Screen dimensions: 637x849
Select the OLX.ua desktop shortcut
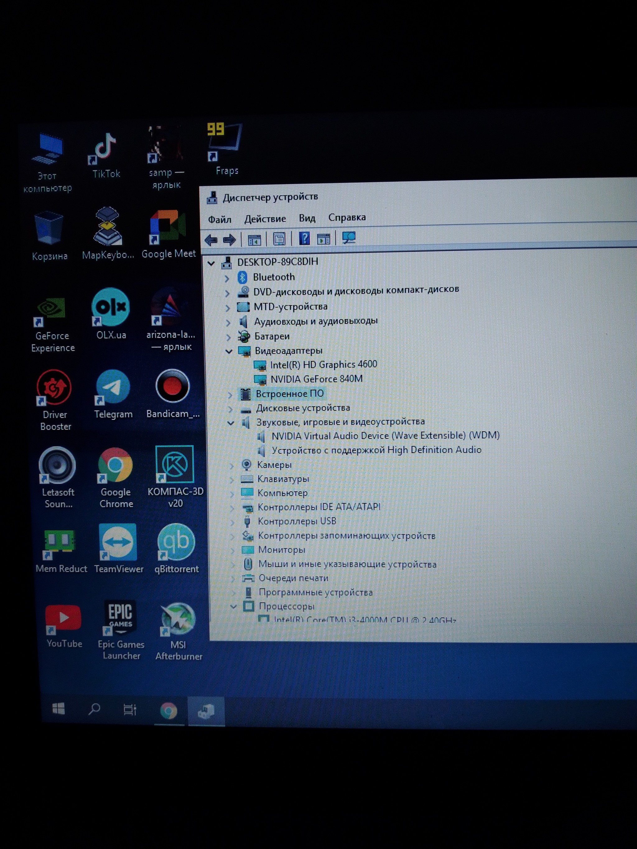coord(111,314)
